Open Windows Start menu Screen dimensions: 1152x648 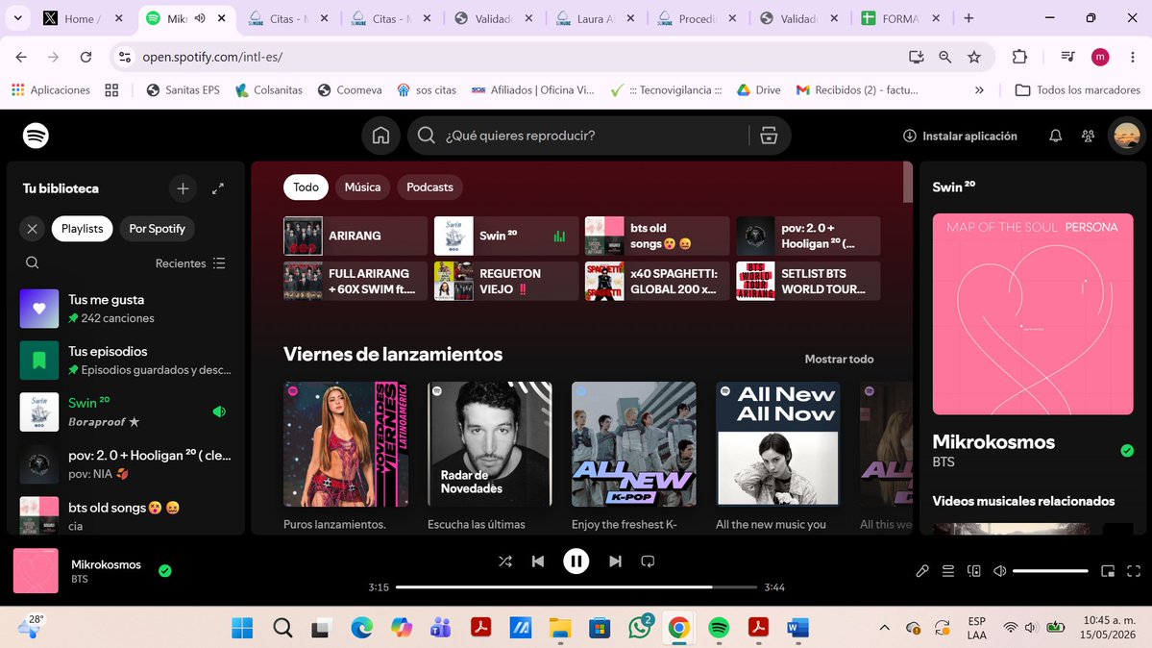pyautogui.click(x=242, y=628)
